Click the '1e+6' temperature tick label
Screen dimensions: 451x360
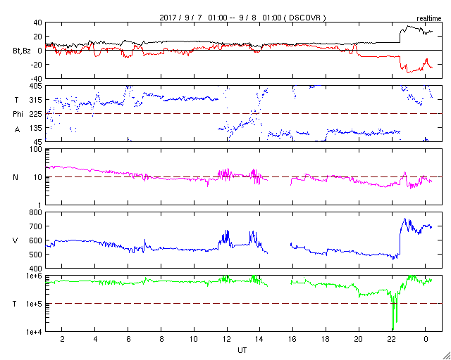coord(35,276)
